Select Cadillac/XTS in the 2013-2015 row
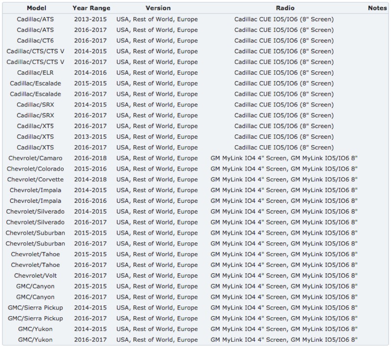The height and width of the screenshot is (347, 391). point(35,137)
